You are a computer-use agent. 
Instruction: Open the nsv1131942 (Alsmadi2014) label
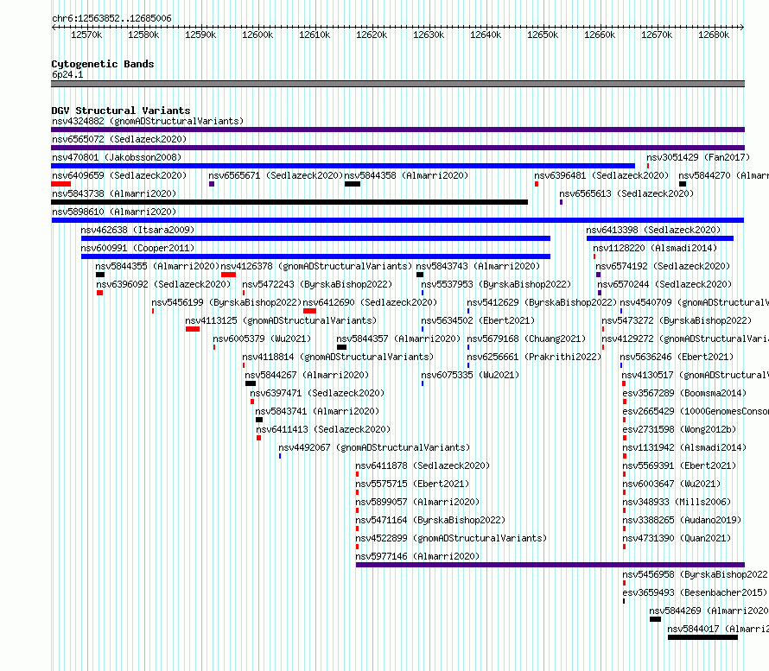(x=684, y=447)
